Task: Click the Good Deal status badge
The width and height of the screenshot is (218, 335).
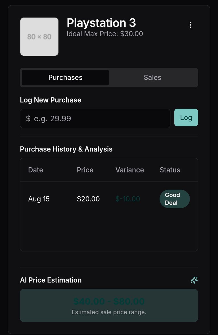Action: [x=175, y=199]
